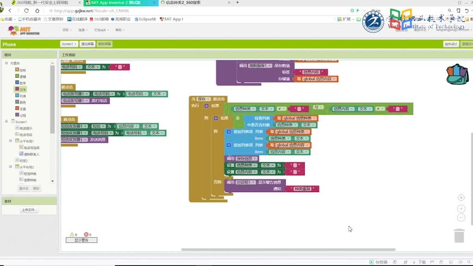Open the backpack icon in workspace
This screenshot has width=473, height=266.
coord(457,74)
